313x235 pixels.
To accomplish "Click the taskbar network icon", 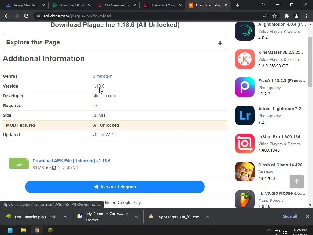I will tap(277, 232).
